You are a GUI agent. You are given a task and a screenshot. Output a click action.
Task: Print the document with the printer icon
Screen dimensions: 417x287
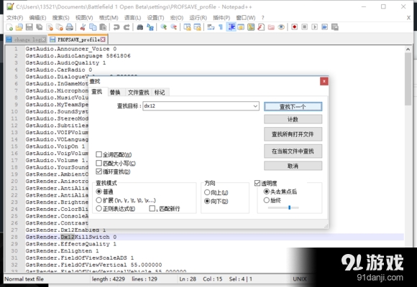70,27
